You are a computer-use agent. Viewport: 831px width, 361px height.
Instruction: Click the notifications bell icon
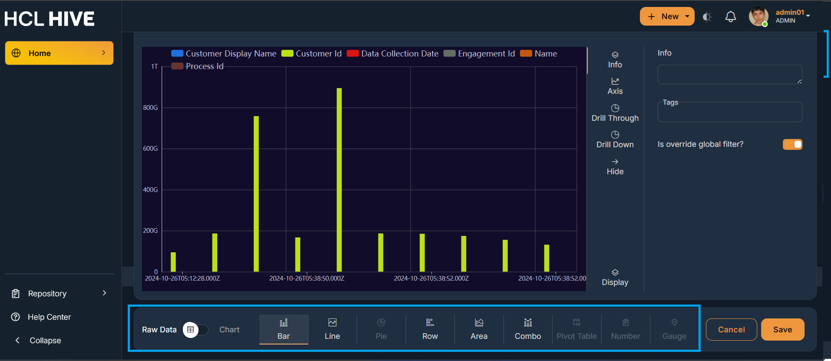tap(731, 17)
